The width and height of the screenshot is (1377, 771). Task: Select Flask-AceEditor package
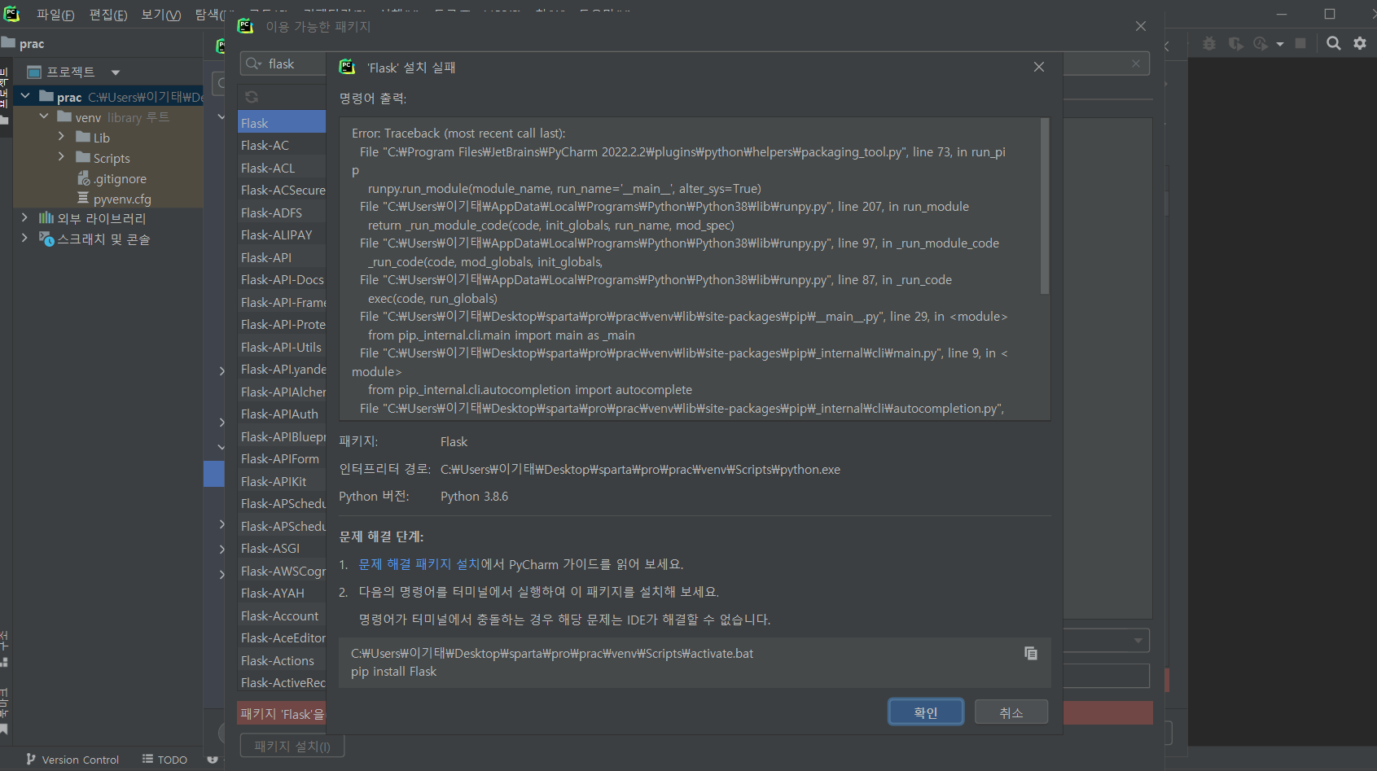coord(282,637)
